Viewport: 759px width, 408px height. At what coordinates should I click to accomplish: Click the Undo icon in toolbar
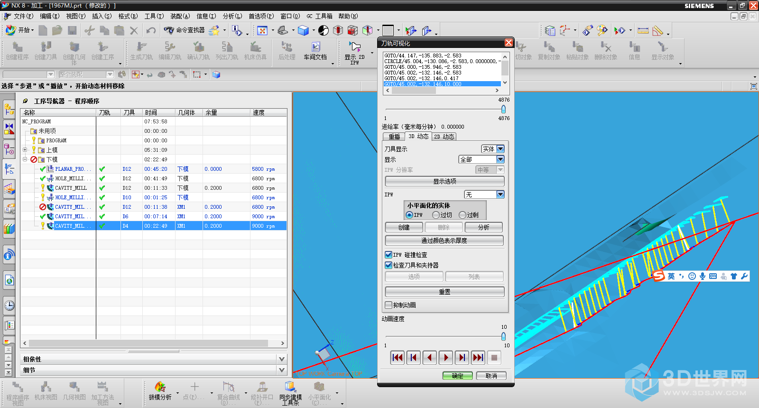pyautogui.click(x=151, y=30)
